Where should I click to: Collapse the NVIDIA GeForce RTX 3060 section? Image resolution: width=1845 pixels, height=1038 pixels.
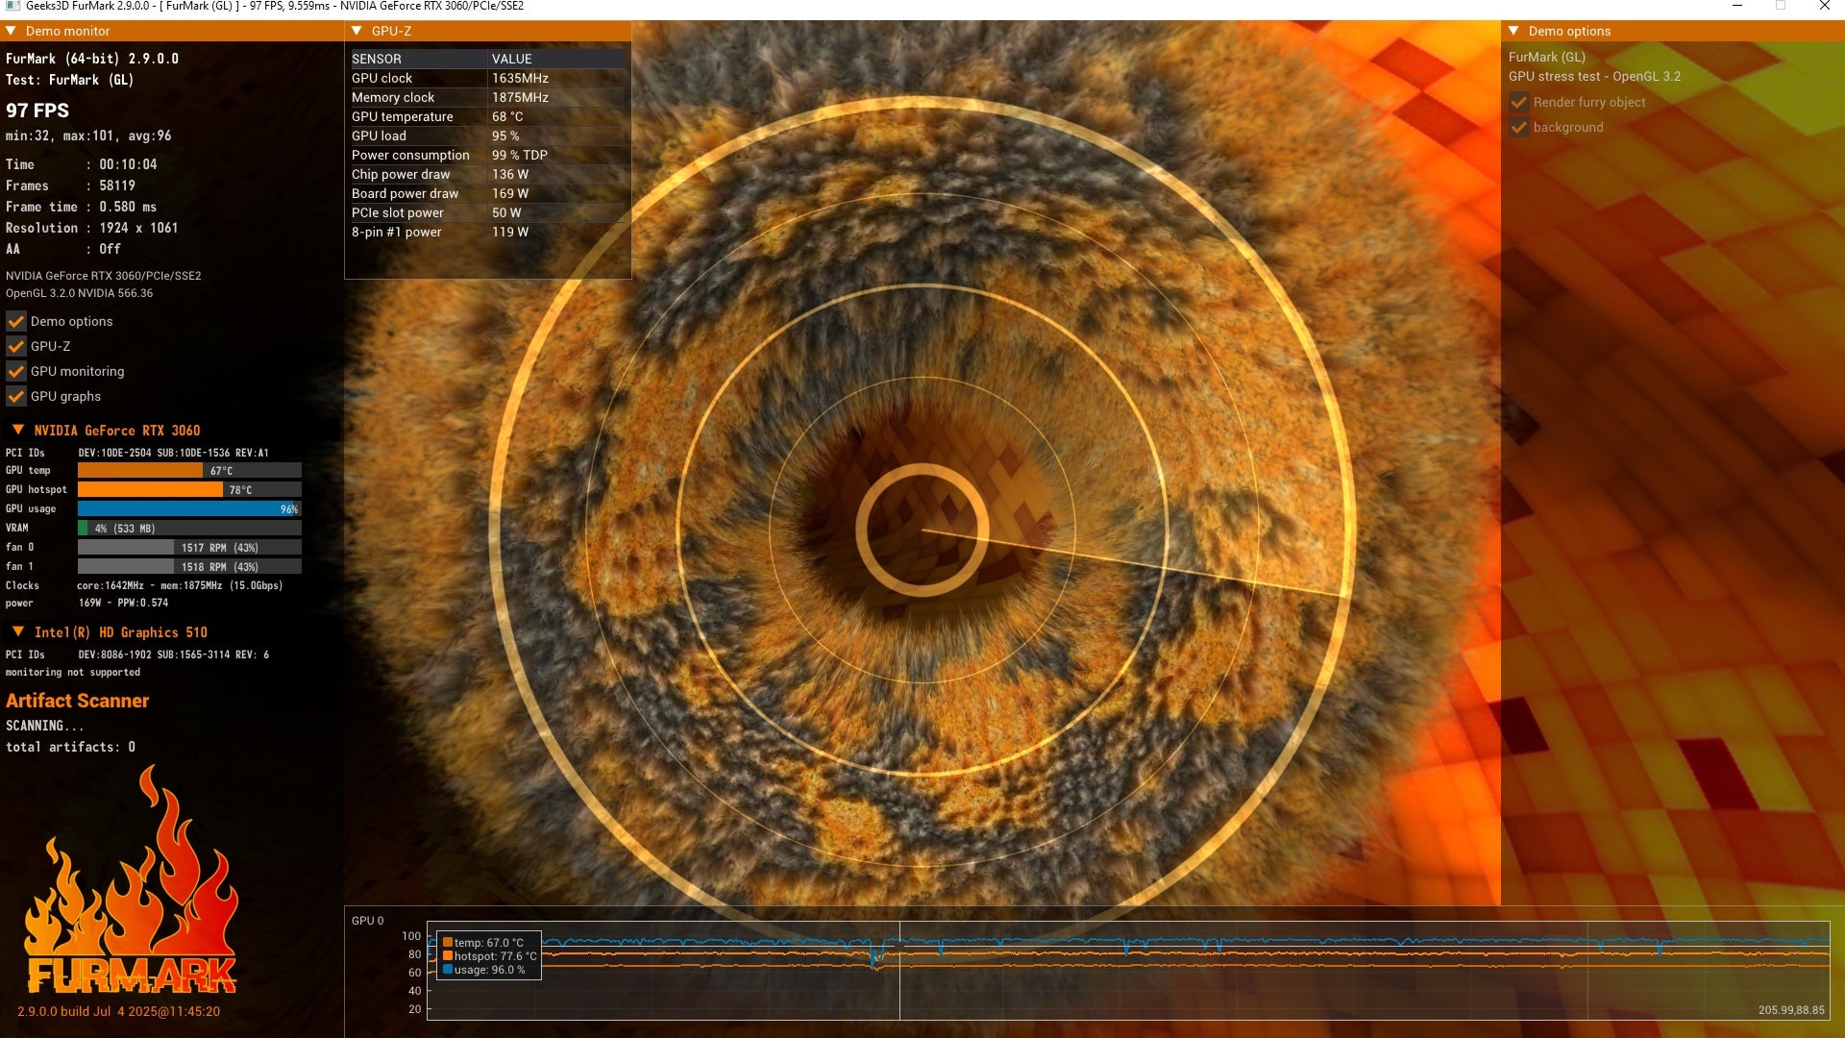[x=18, y=430]
